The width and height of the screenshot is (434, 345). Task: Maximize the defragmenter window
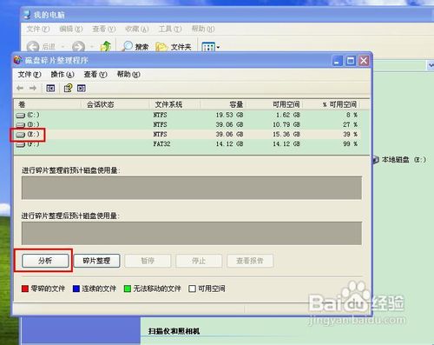click(351, 61)
